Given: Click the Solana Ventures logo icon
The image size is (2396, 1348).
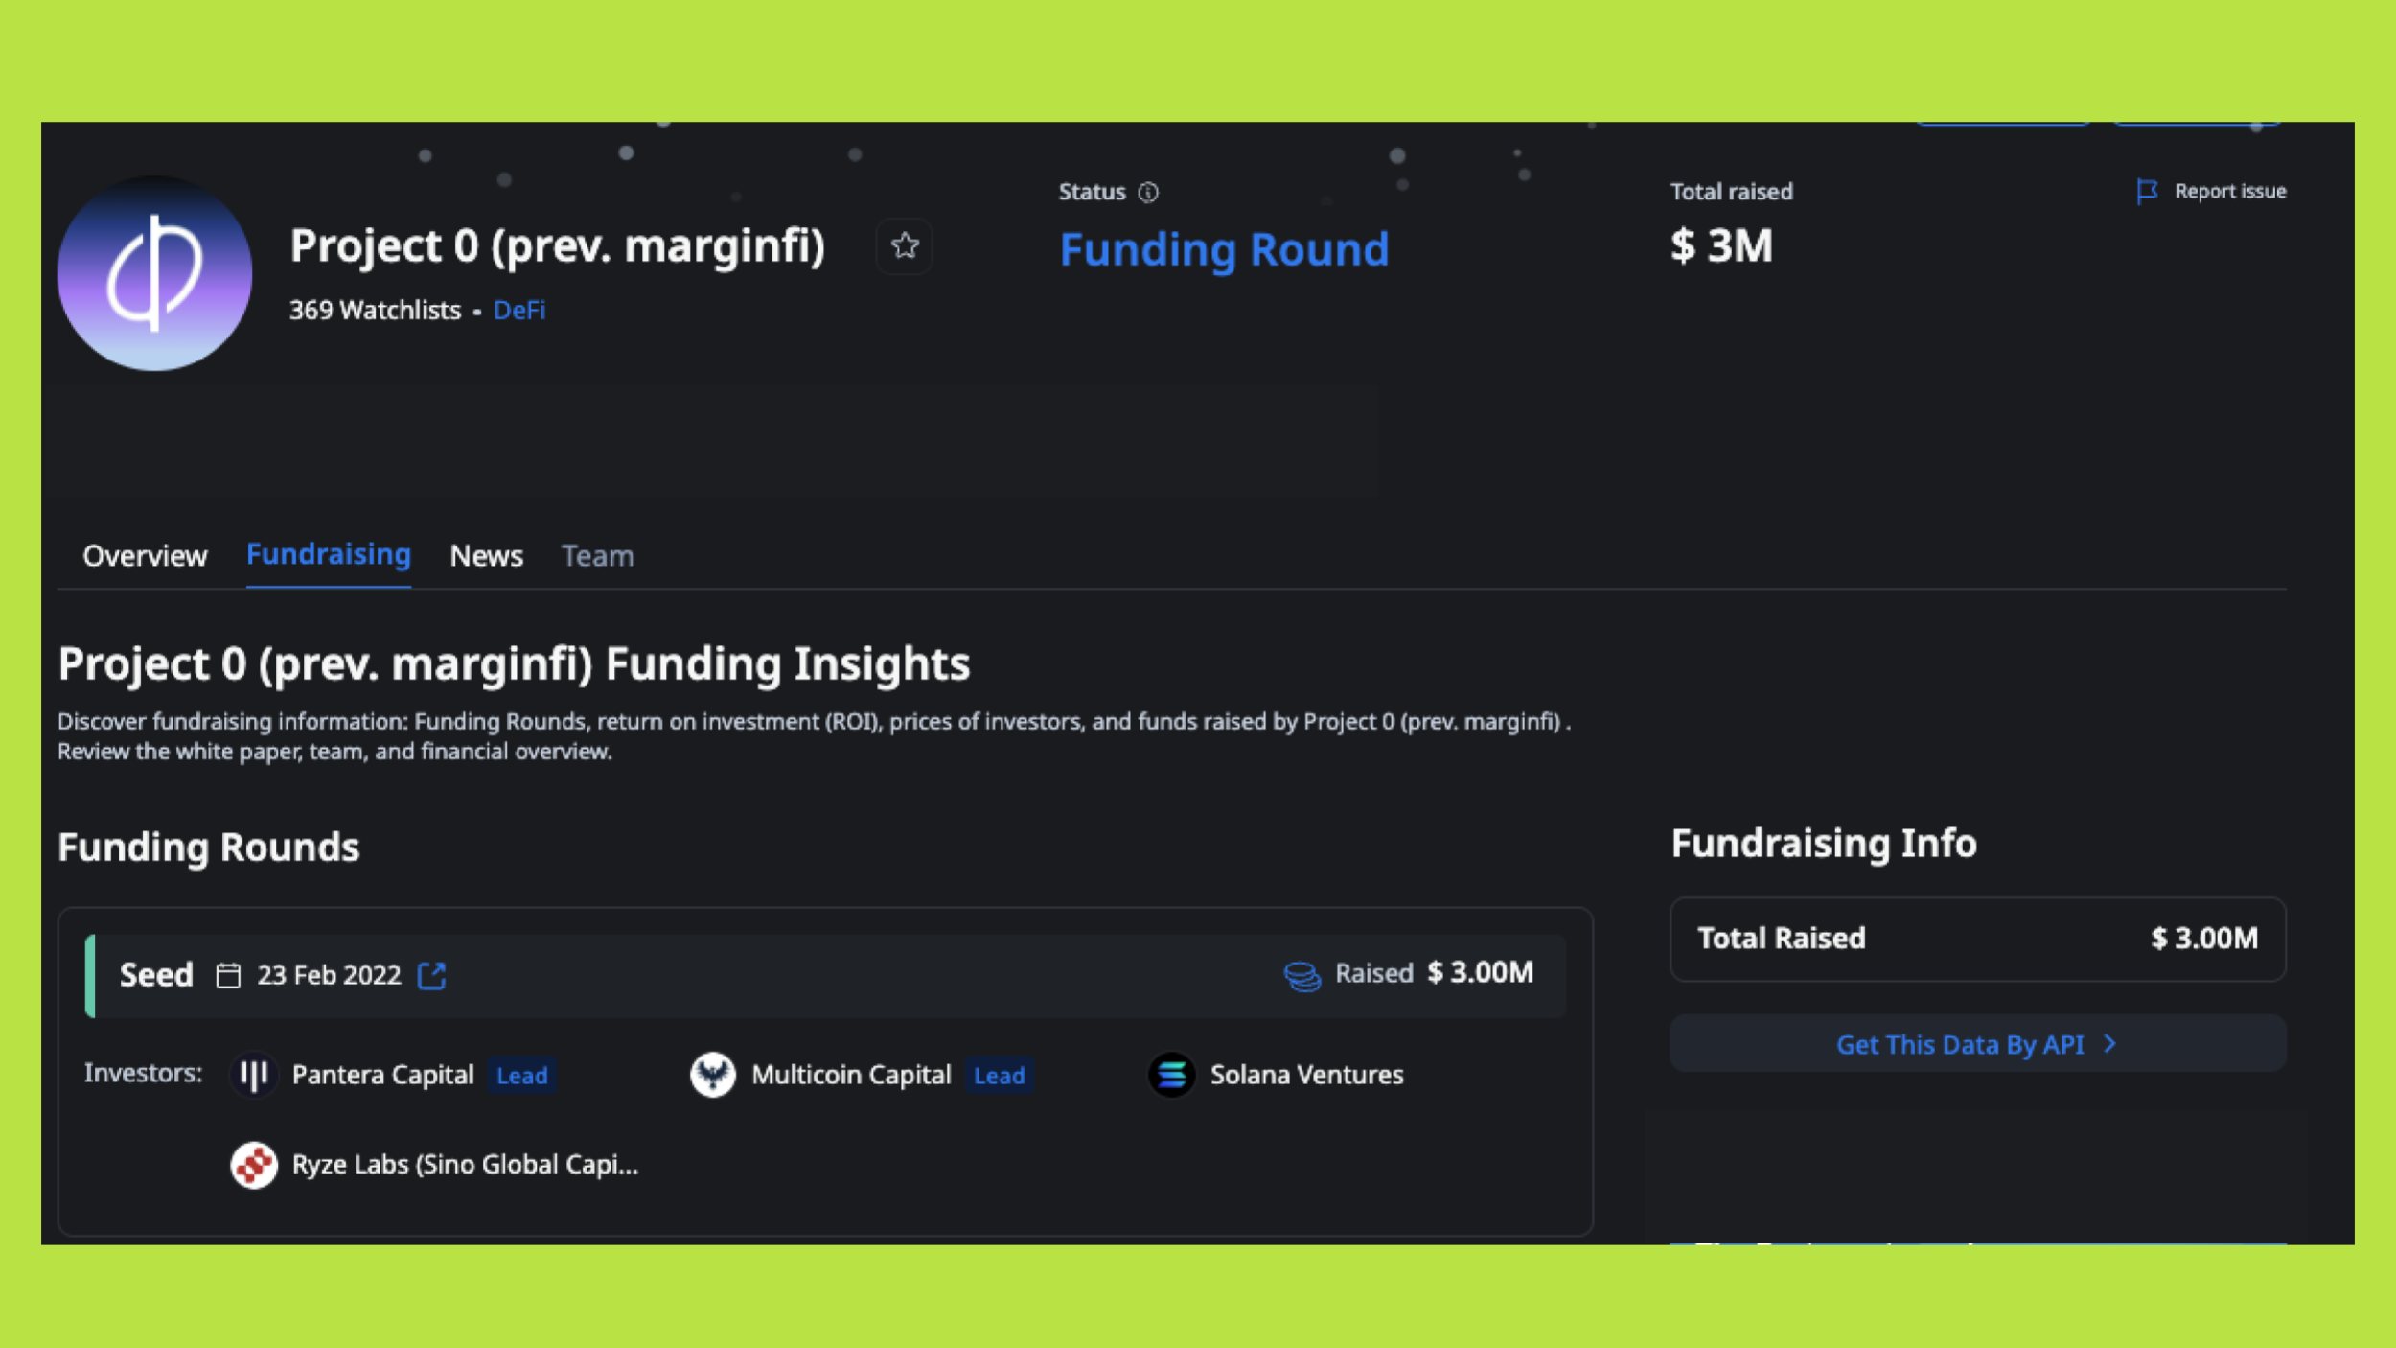Looking at the screenshot, I should point(1171,1075).
